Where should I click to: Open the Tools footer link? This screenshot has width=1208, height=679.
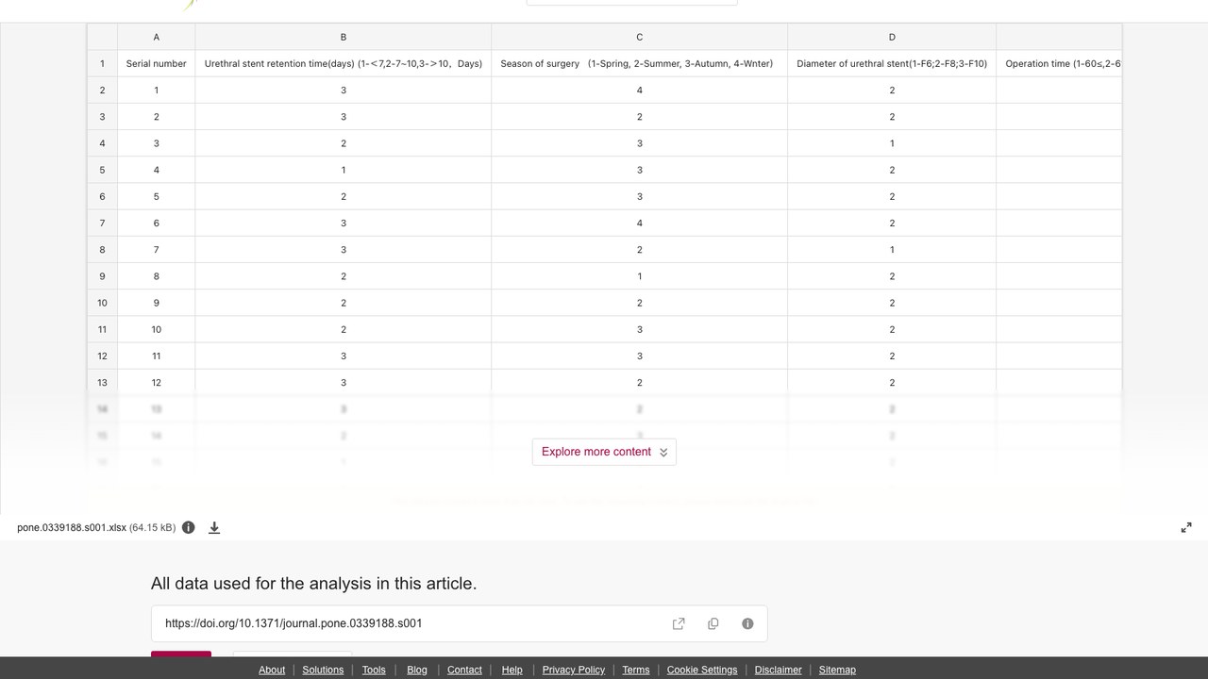coord(374,670)
